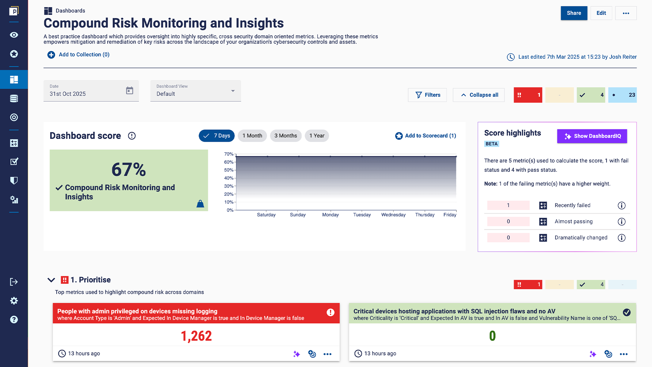
Task: Open the eye icon in sidebar
Action: 14,35
